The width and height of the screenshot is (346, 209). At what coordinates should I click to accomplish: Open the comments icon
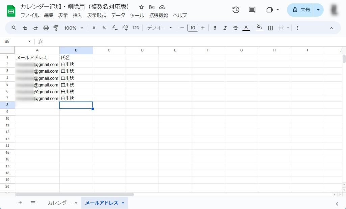tap(252, 10)
